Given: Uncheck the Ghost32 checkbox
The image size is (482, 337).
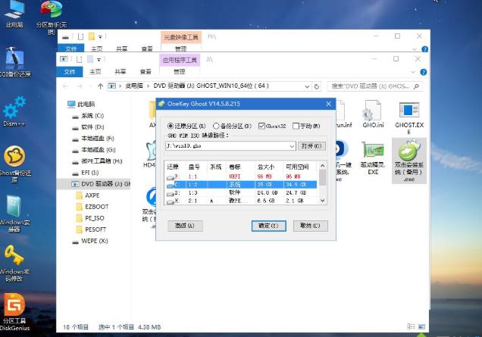Looking at the screenshot, I should pos(262,126).
